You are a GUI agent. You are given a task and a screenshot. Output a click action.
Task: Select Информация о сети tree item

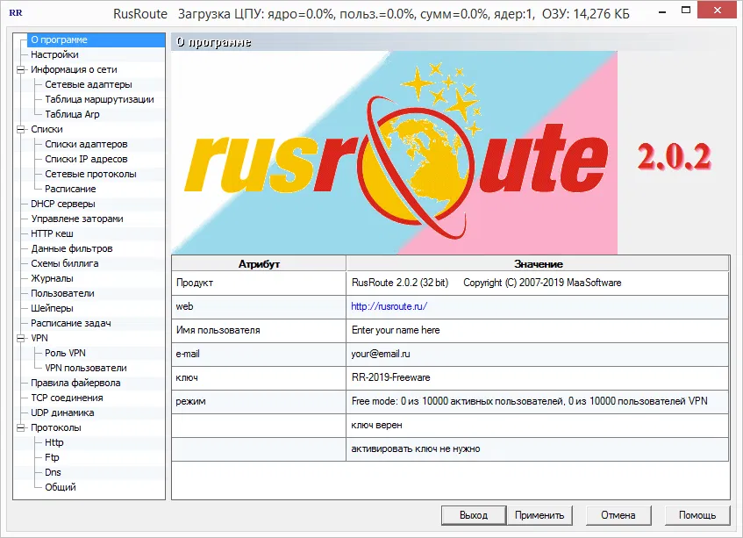coord(74,69)
